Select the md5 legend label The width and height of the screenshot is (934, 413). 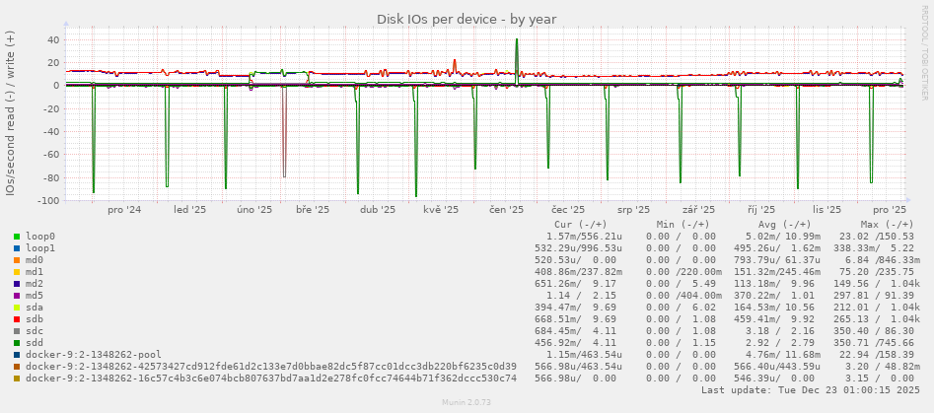coord(35,296)
